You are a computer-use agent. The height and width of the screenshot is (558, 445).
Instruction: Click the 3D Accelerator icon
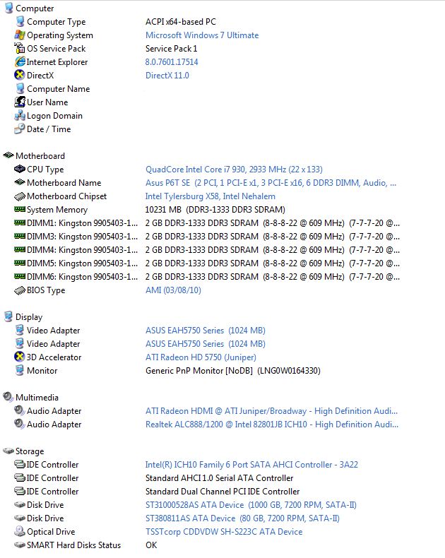20,357
